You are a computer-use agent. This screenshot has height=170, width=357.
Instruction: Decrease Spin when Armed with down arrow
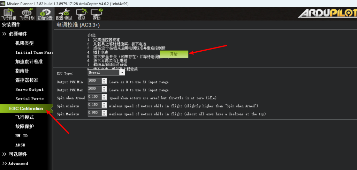point(104,98)
